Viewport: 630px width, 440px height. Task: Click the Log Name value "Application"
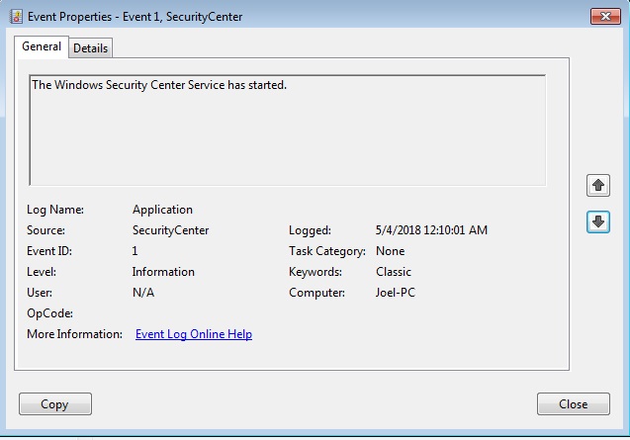point(162,210)
